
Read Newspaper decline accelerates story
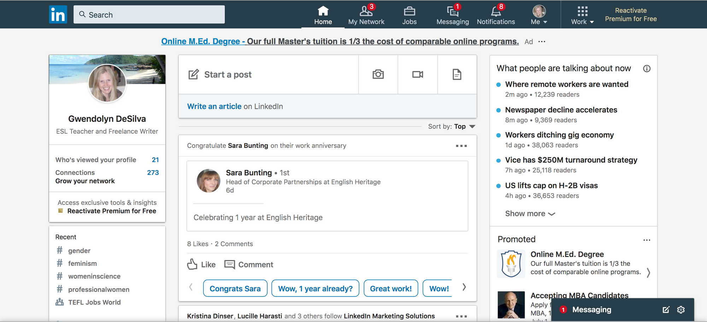pyautogui.click(x=561, y=110)
